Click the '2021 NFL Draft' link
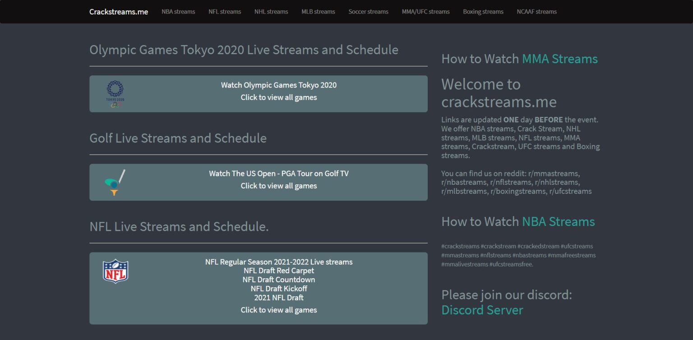 (278, 298)
